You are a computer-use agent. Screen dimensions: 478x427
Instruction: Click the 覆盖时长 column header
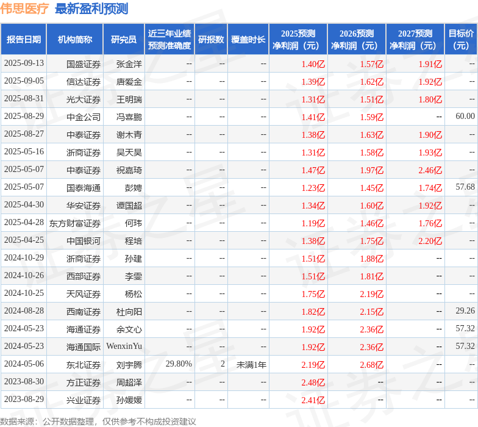pyautogui.click(x=248, y=39)
